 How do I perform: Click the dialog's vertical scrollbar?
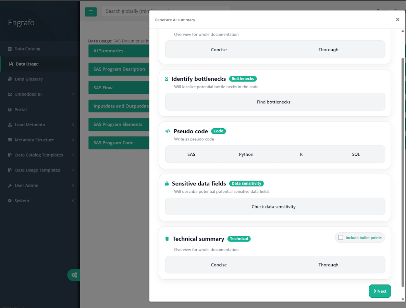(403, 171)
